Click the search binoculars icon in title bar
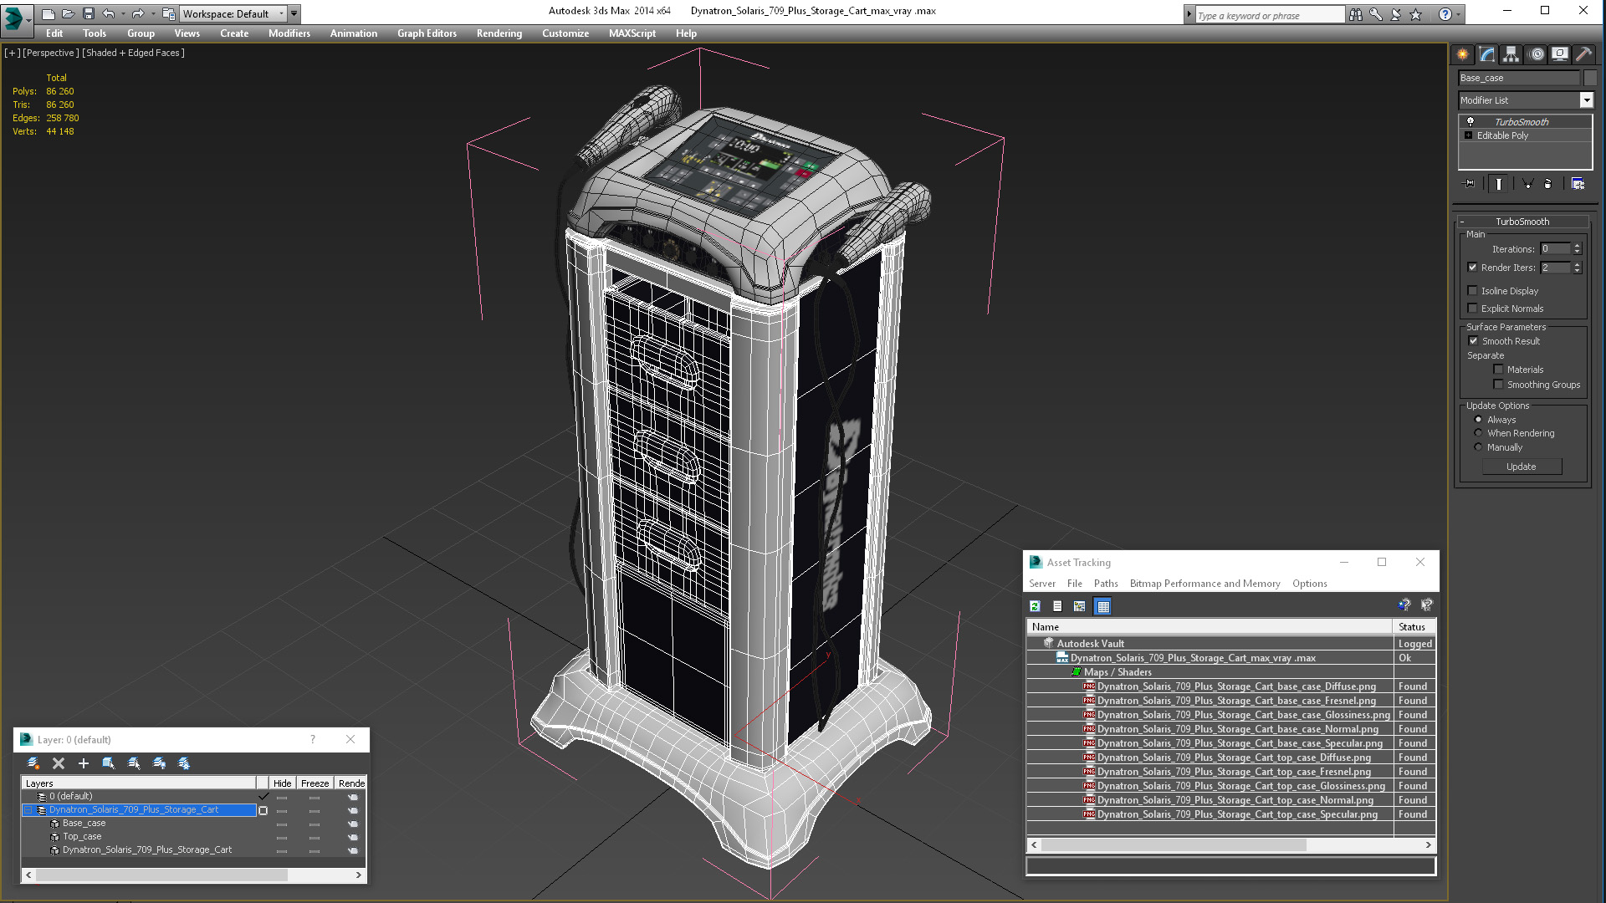1606x903 pixels. 1356,14
